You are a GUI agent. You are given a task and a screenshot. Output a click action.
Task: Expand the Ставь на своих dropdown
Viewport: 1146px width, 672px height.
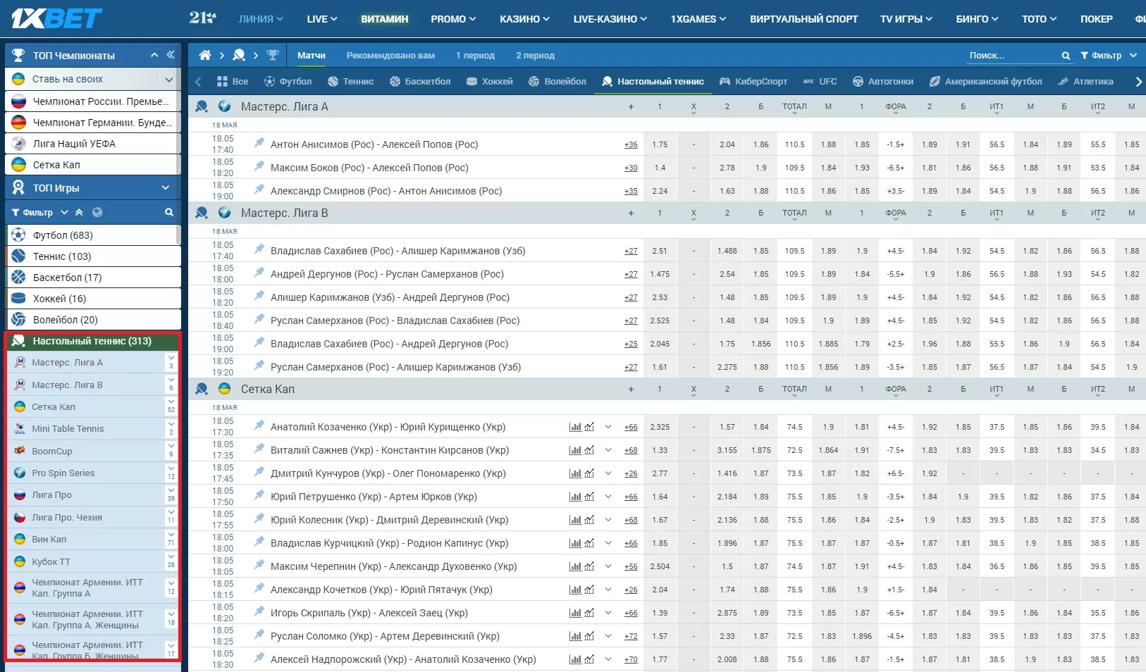coord(168,79)
